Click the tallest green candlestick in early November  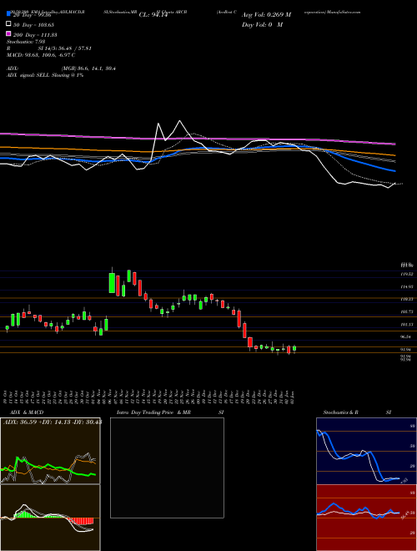112,282
